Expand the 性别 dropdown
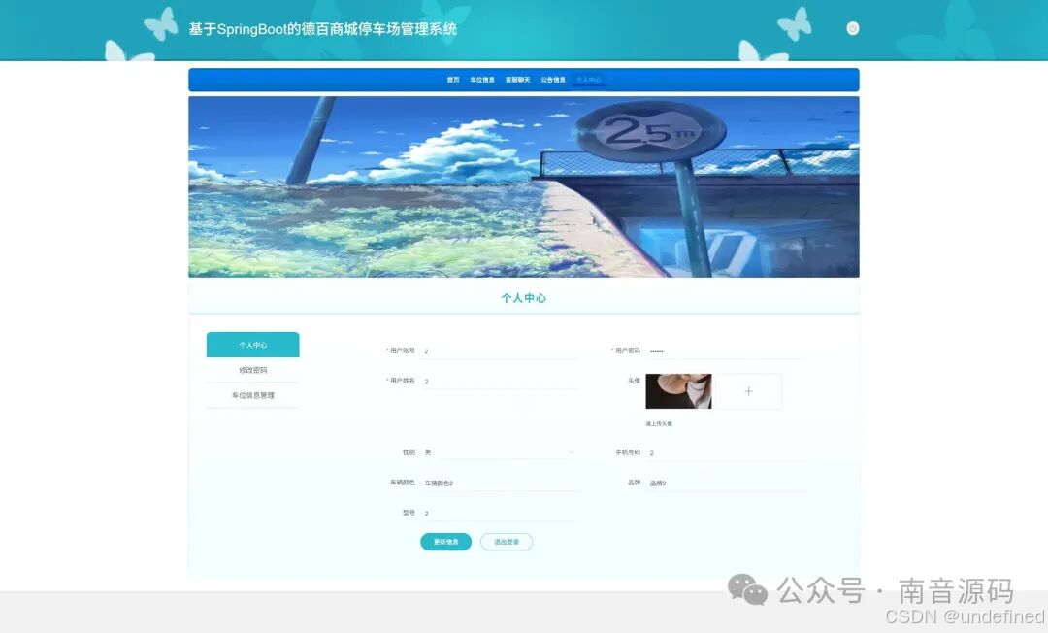 tap(500, 452)
